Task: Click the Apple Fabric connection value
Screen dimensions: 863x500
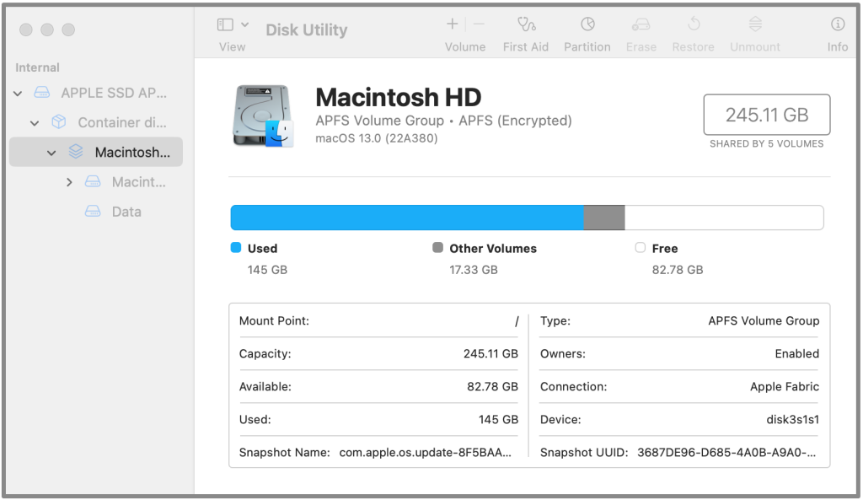Action: (785, 386)
